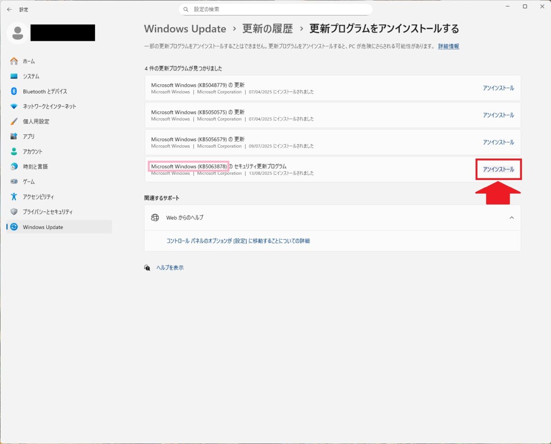The height and width of the screenshot is (444, 551).
Task: Open the アプリ settings section
Action: click(28, 136)
